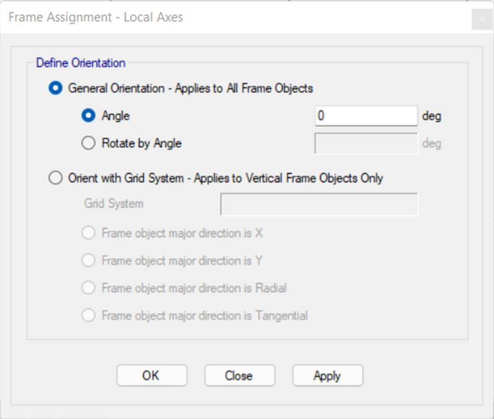Click the Angle value input field
The image size is (494, 419).
(x=366, y=116)
